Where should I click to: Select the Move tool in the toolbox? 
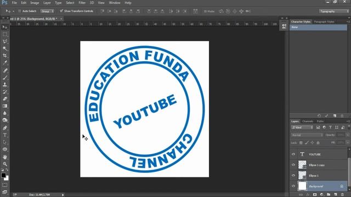5,27
